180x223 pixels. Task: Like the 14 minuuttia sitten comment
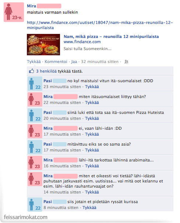[x=92, y=192]
